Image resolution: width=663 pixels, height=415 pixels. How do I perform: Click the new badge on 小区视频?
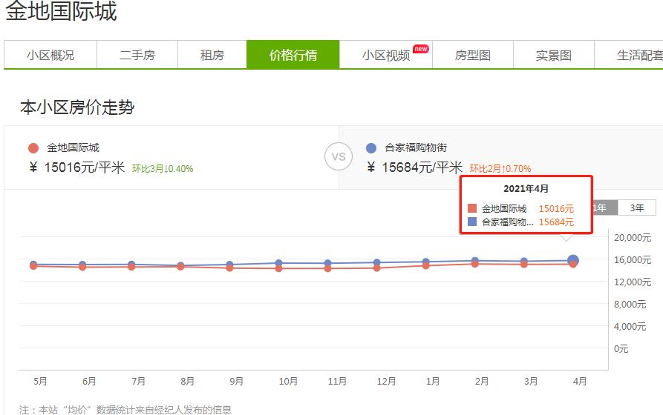pyautogui.click(x=421, y=49)
